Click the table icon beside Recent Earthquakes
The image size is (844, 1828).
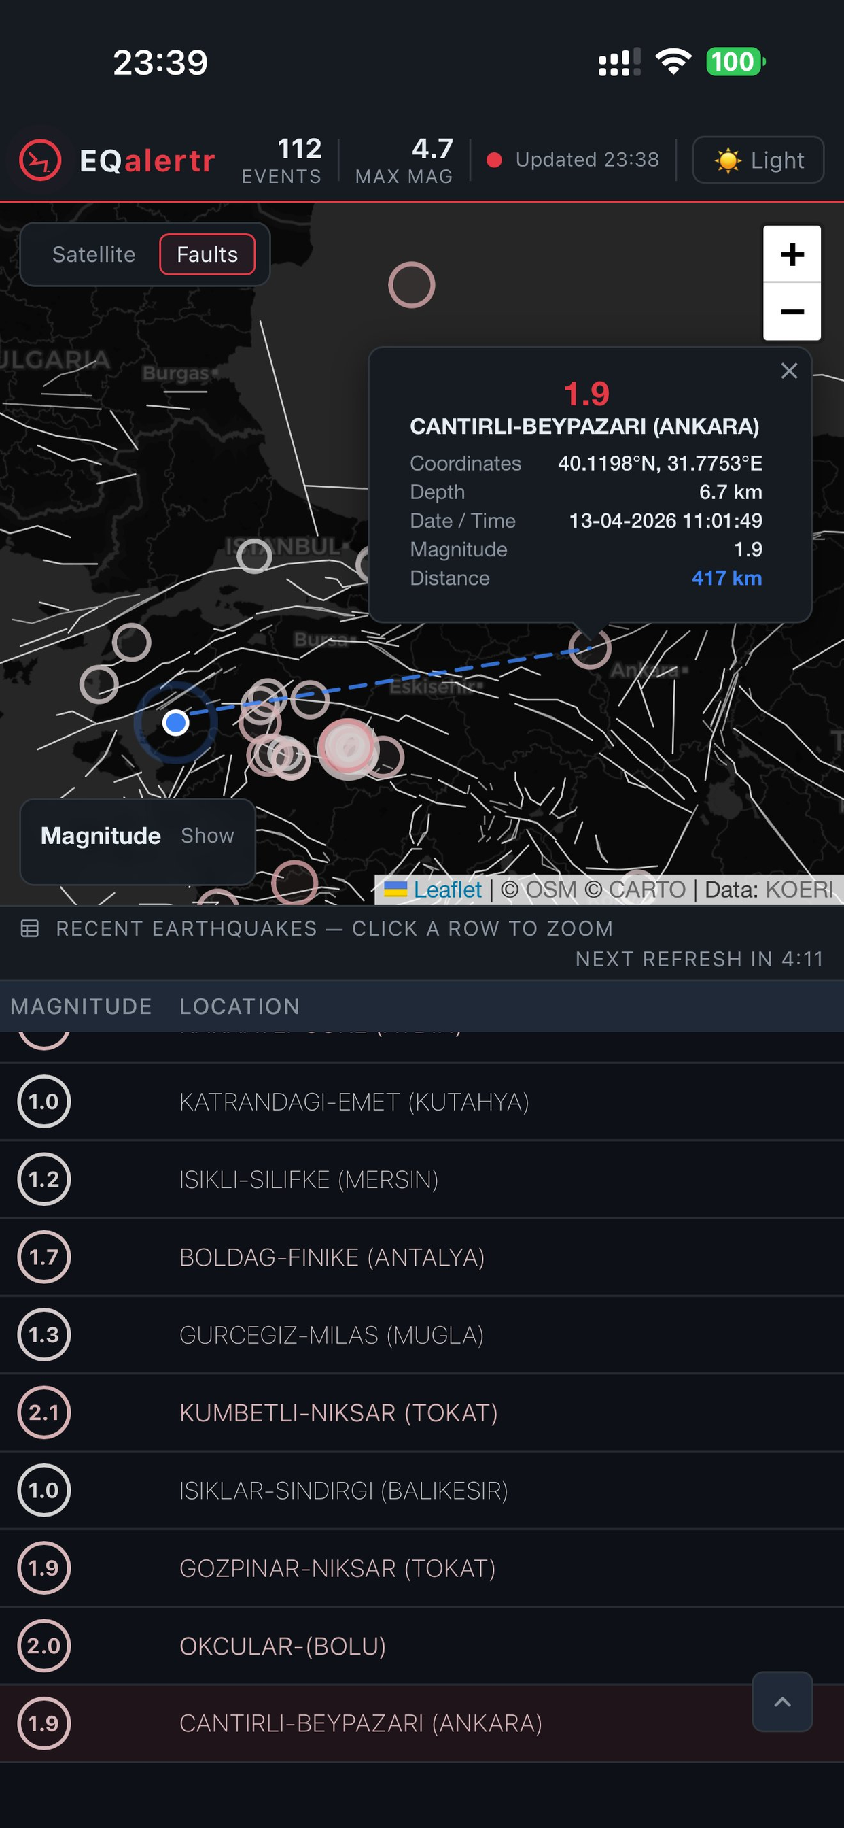click(x=30, y=928)
